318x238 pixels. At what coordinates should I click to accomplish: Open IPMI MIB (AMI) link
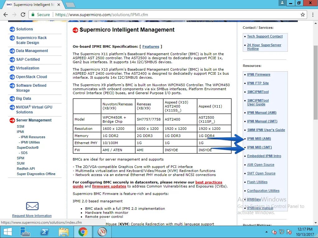click(x=259, y=139)
